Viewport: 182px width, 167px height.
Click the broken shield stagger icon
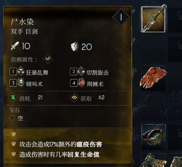coord(75,46)
